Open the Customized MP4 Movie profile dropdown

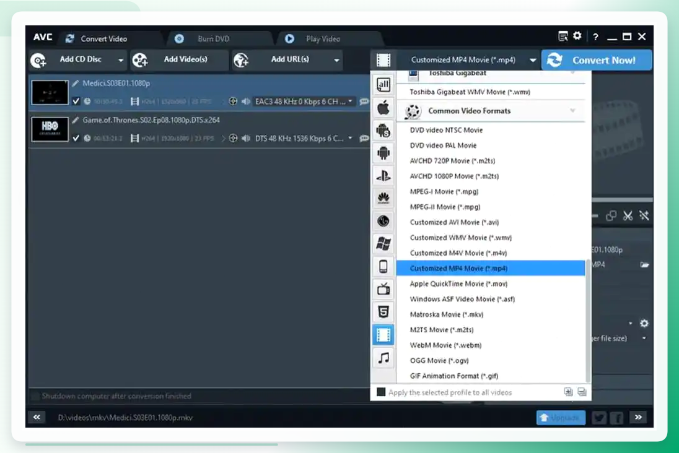(x=533, y=60)
